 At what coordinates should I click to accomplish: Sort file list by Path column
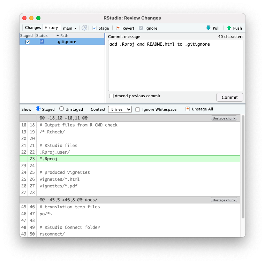64,36
